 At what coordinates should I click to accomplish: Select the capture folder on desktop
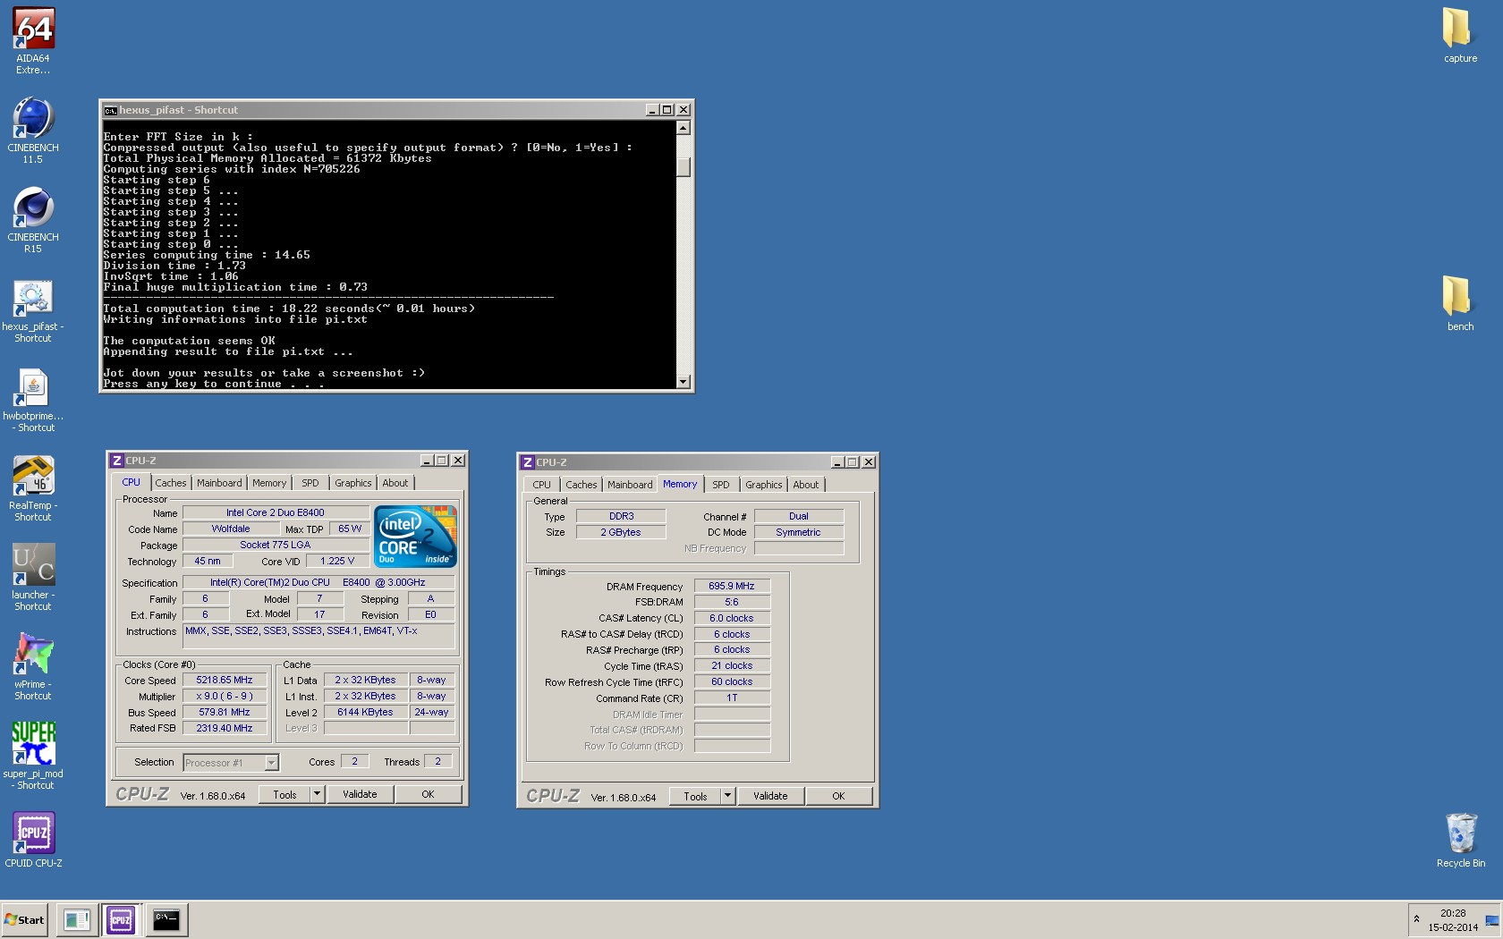coord(1460,36)
